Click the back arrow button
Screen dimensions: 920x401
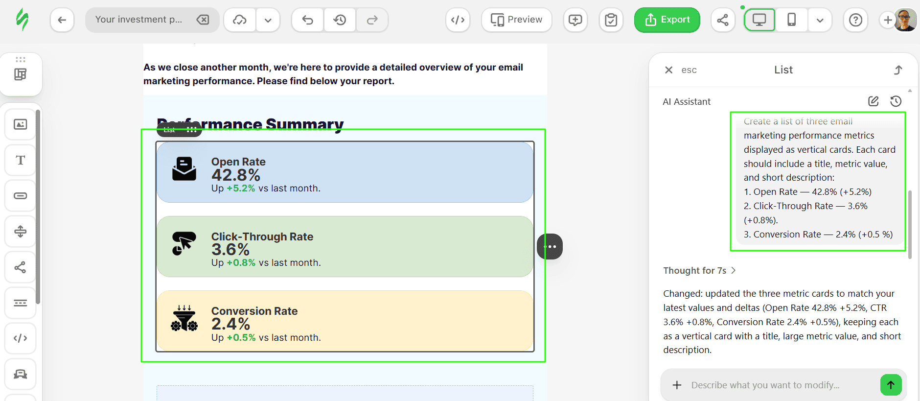[x=62, y=20]
